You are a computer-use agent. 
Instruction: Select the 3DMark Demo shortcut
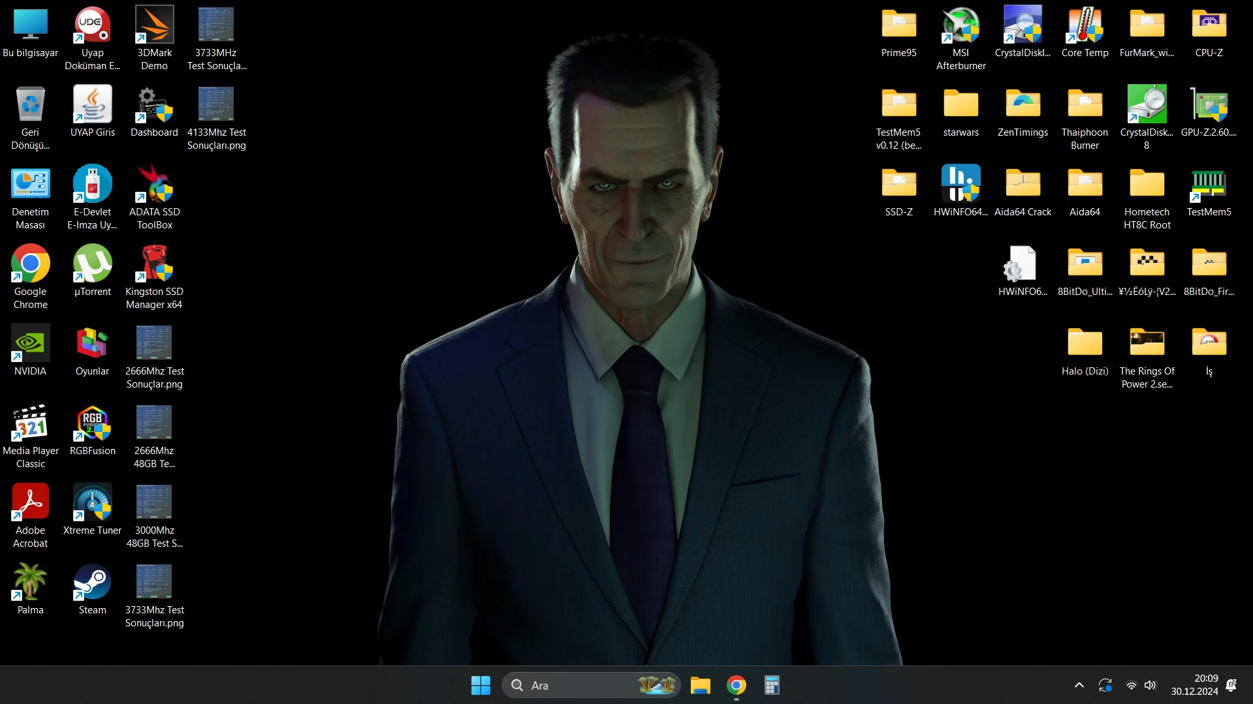[154, 39]
